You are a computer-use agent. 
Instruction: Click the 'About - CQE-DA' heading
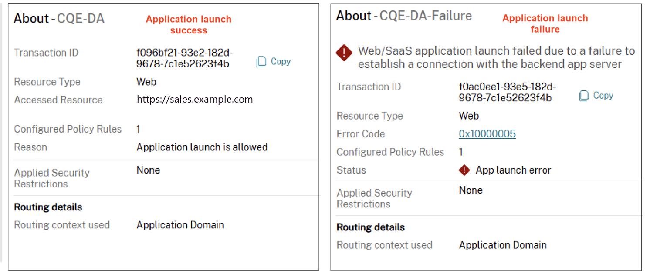click(59, 19)
